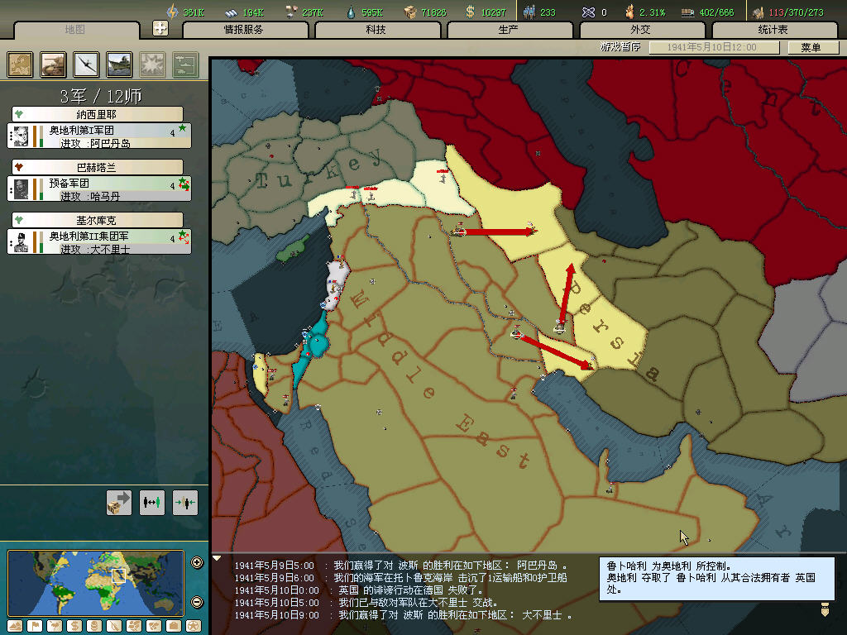The image size is (847, 635).
Task: Zoom in the minimap with plus button
Action: coord(197,562)
